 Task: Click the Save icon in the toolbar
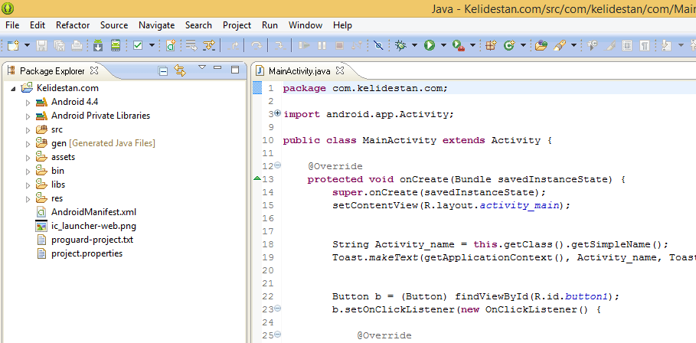pyautogui.click(x=41, y=45)
